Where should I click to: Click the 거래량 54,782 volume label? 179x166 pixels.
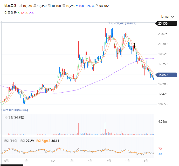click(x=14, y=117)
